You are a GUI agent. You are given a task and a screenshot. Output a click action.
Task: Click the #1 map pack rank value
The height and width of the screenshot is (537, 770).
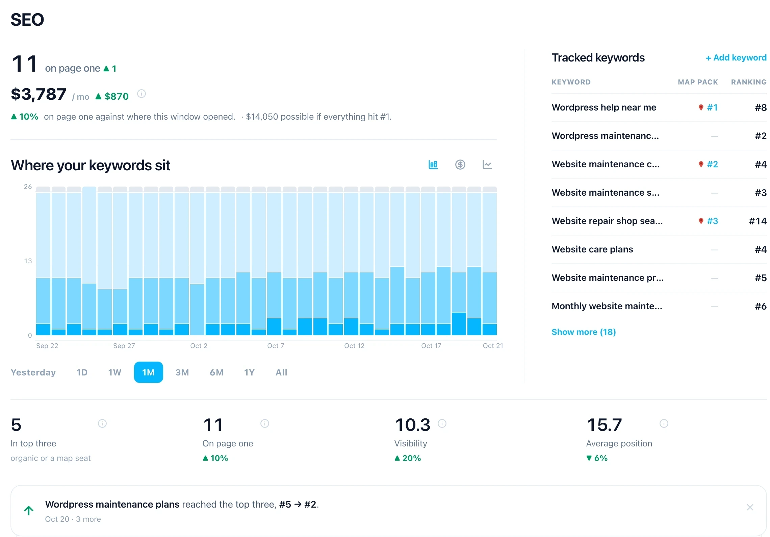[712, 107]
